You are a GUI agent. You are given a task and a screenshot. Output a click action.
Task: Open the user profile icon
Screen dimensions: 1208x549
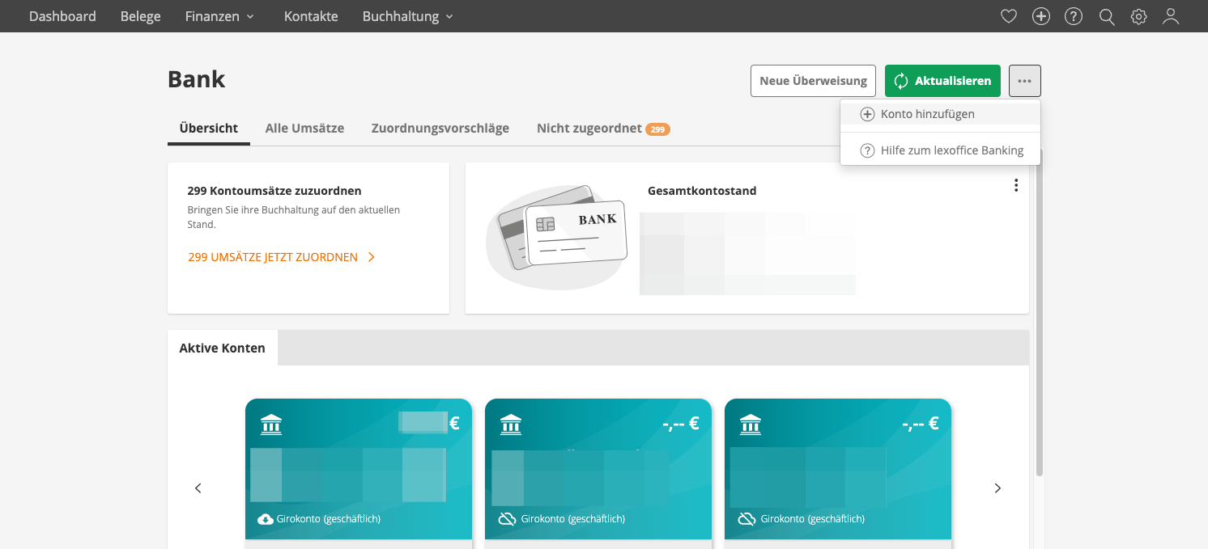coord(1171,16)
